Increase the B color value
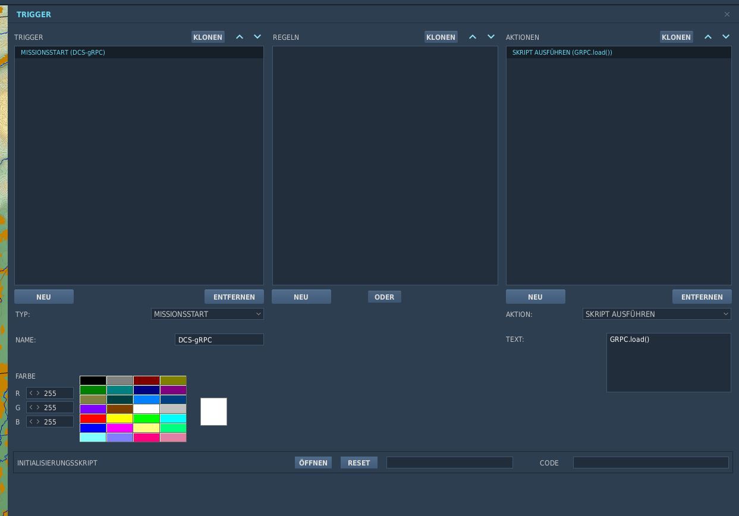The width and height of the screenshot is (739, 516). click(x=39, y=422)
